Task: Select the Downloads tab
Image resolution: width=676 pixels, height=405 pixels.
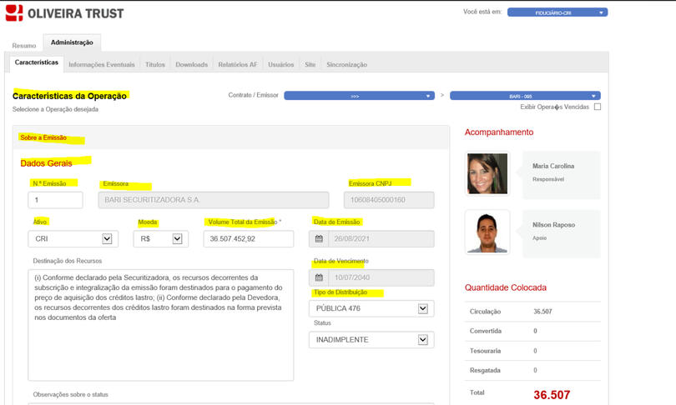Action: pos(191,64)
